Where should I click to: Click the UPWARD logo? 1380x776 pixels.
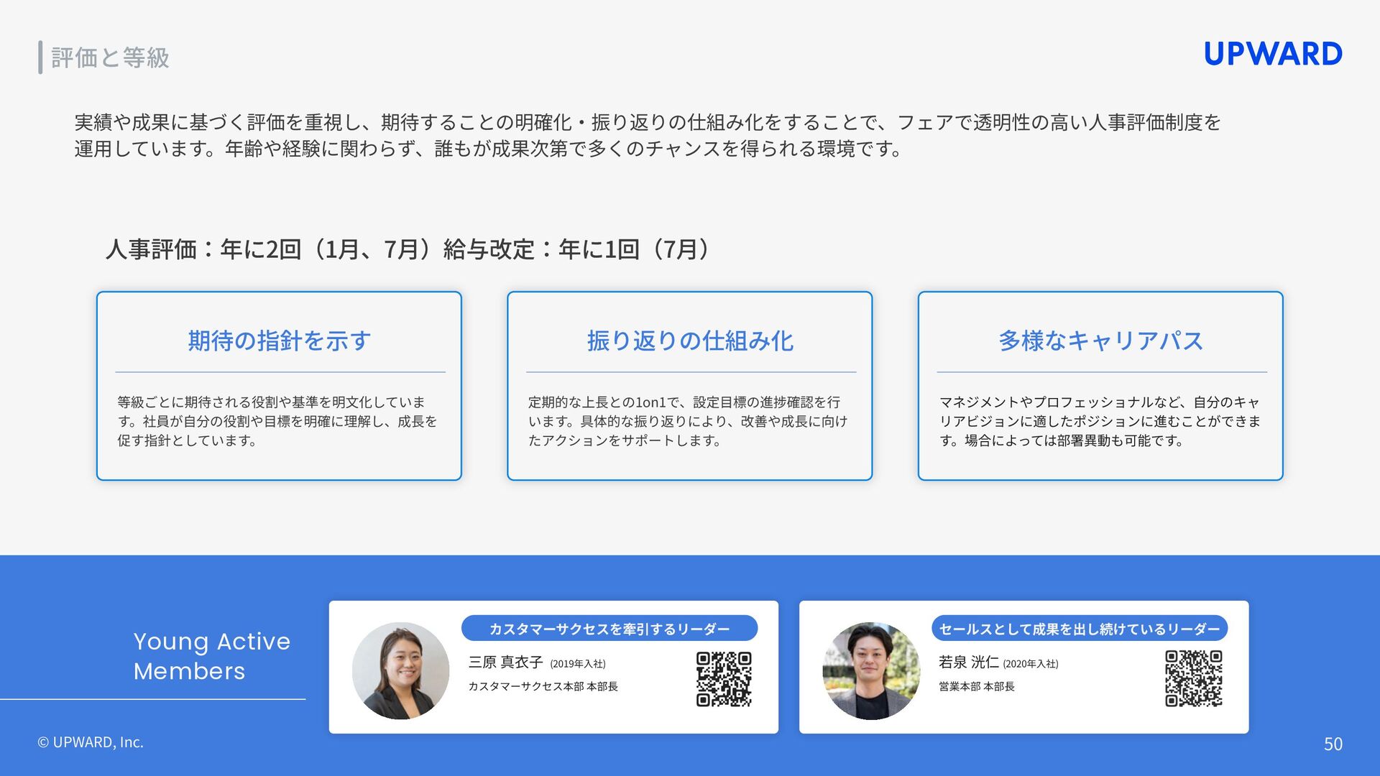tap(1272, 54)
